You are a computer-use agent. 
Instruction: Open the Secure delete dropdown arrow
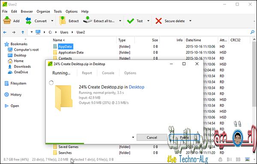[x=190, y=21]
